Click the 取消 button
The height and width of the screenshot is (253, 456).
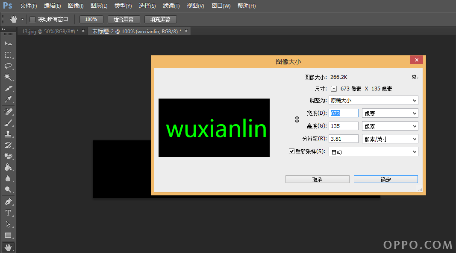(x=317, y=180)
